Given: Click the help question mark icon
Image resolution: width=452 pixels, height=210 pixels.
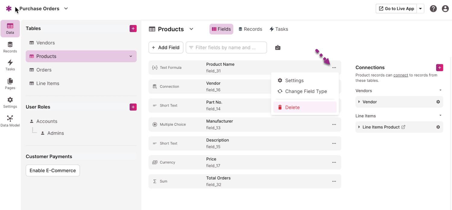Looking at the screenshot, I should click(433, 9).
